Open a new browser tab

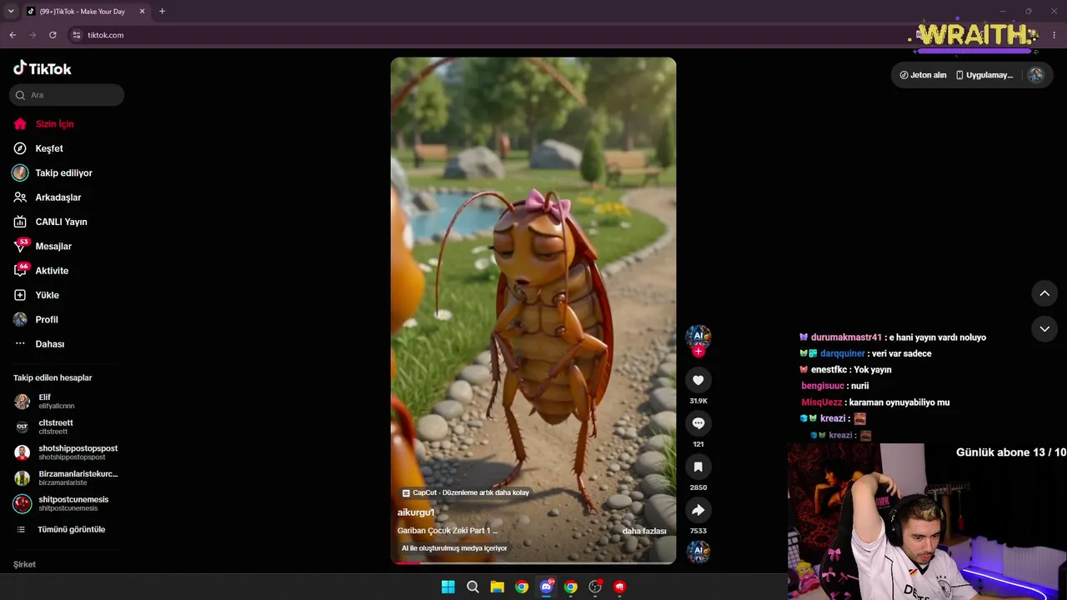pos(162,12)
